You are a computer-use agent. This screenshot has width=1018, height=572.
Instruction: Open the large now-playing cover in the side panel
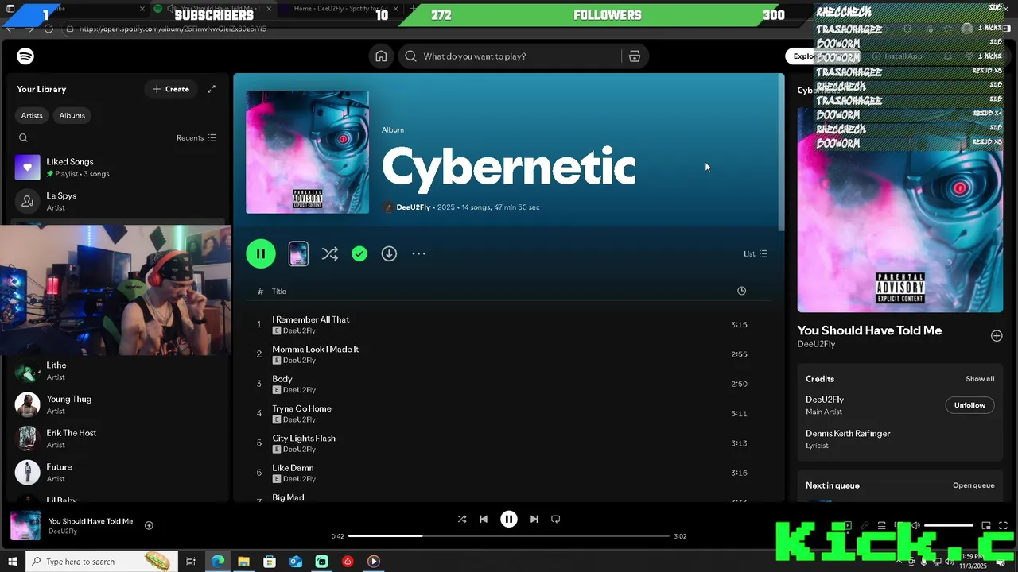coord(900,210)
